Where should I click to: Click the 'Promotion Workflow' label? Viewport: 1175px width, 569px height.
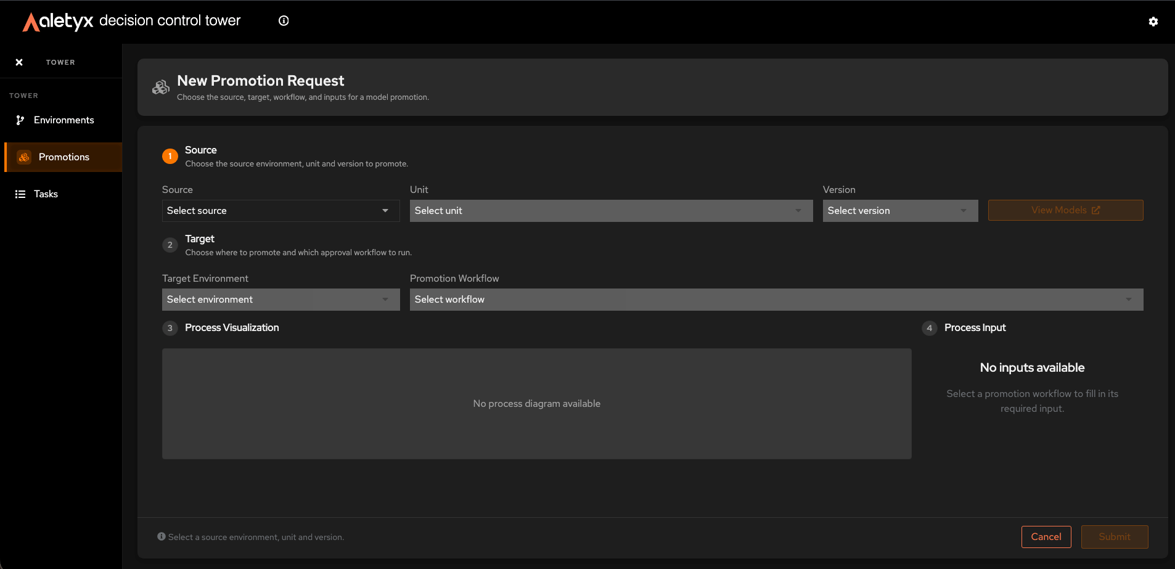tap(454, 279)
